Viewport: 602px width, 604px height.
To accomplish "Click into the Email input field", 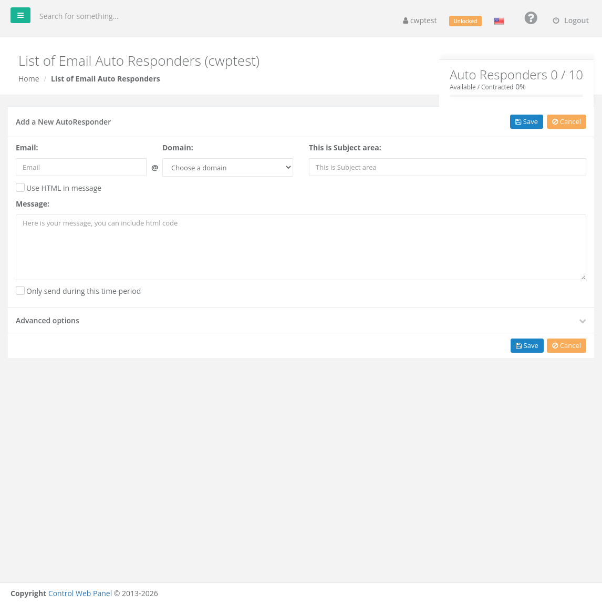I will coord(81,167).
